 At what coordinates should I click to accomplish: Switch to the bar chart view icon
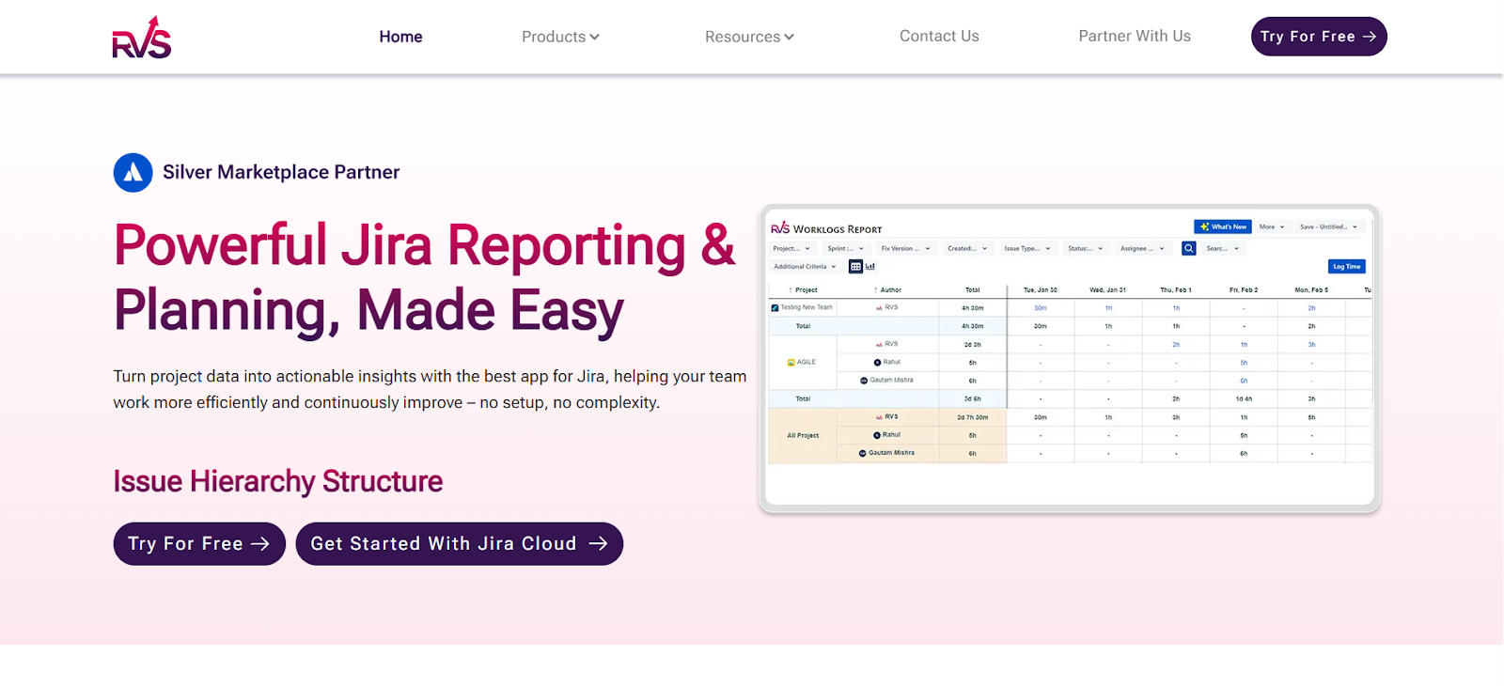pyautogui.click(x=870, y=267)
